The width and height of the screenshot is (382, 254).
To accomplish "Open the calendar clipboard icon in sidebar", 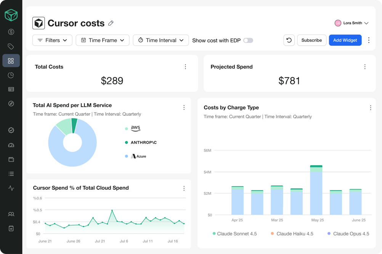I will (11, 228).
